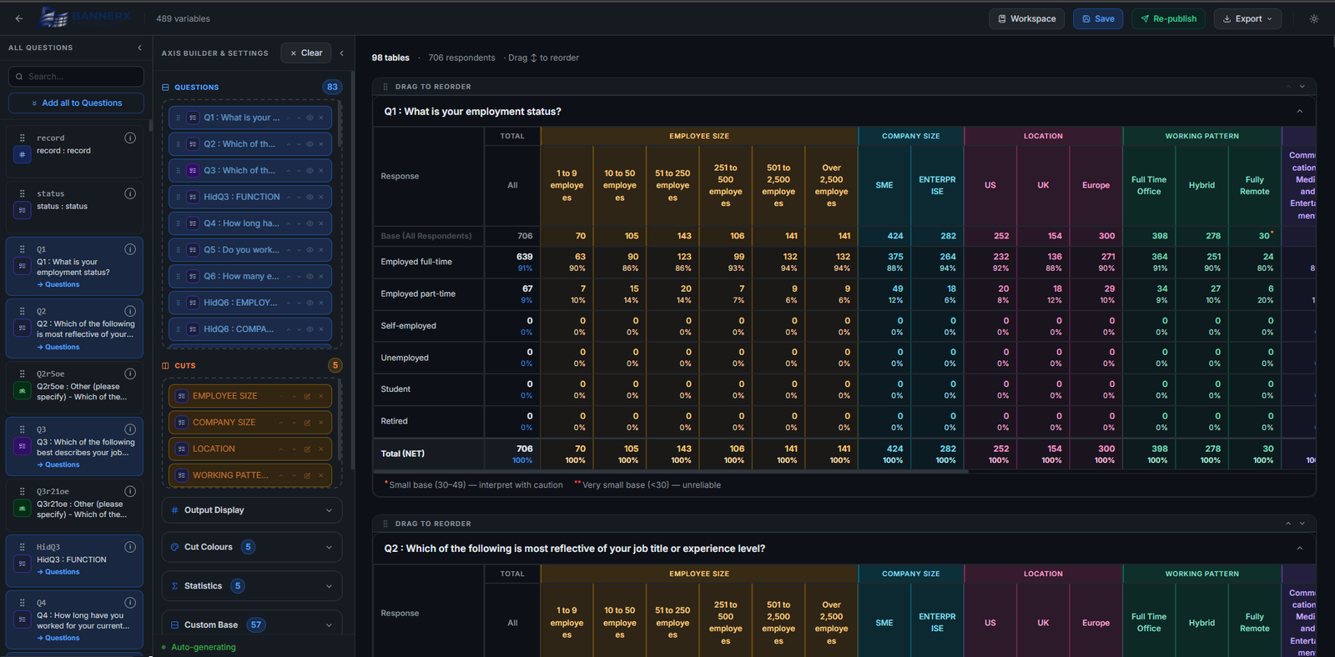
Task: Toggle visibility of Q4 in Questions
Action: coord(310,223)
